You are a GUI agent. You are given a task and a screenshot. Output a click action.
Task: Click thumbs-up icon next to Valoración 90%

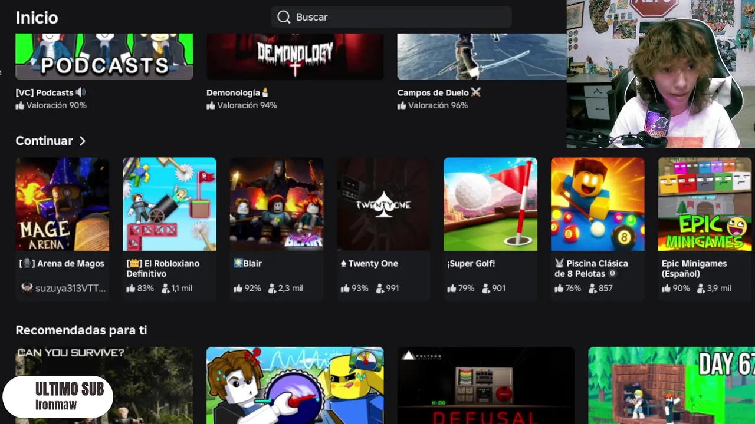[20, 105]
